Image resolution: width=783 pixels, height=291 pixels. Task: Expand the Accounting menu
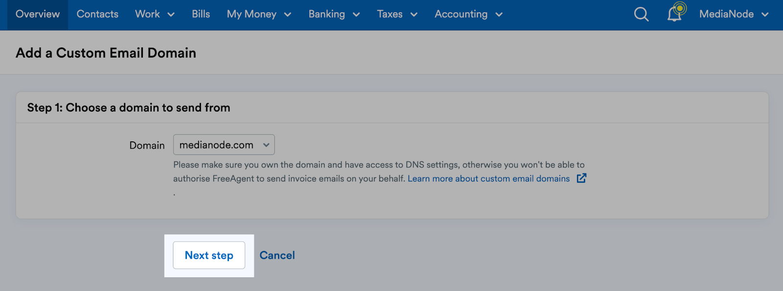[x=468, y=14]
